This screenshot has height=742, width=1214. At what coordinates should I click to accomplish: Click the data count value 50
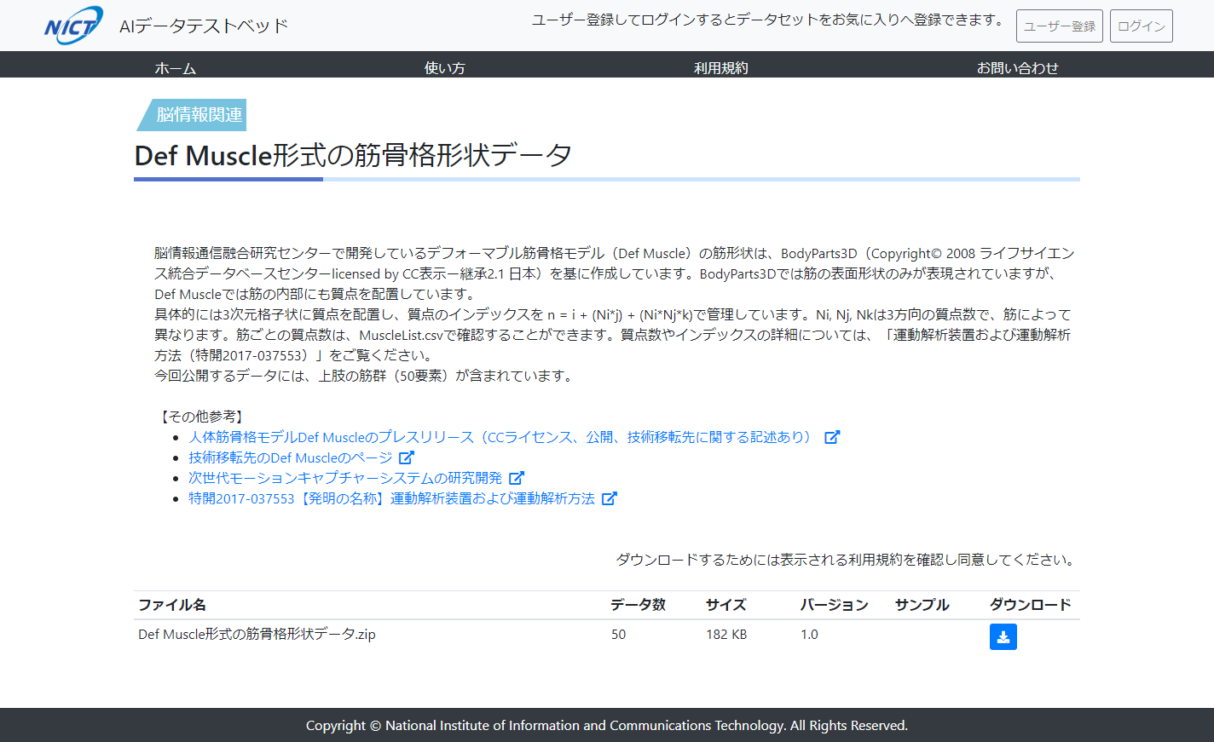[618, 634]
